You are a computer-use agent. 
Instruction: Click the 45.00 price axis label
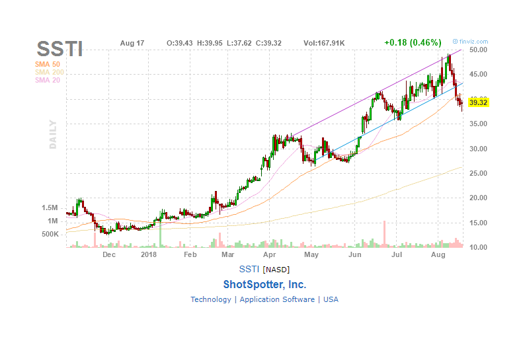click(x=478, y=74)
